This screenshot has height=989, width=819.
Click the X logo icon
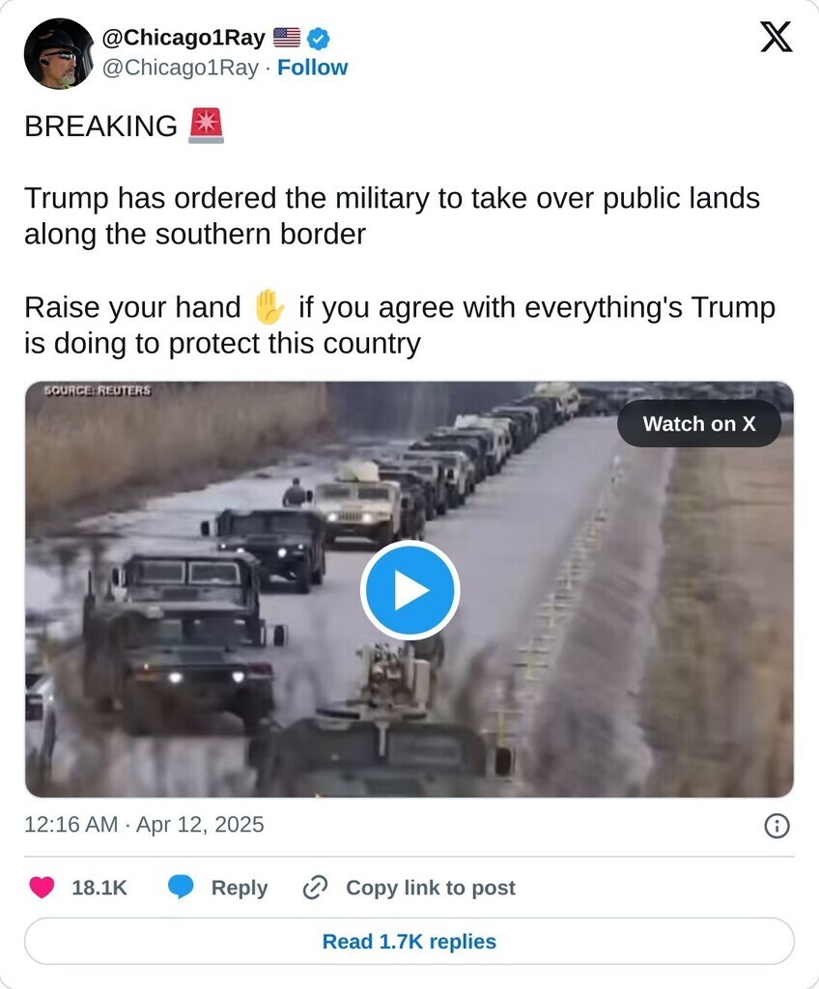(776, 37)
